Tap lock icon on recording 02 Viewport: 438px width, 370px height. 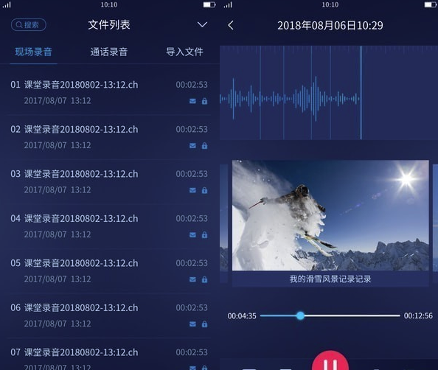click(x=204, y=145)
